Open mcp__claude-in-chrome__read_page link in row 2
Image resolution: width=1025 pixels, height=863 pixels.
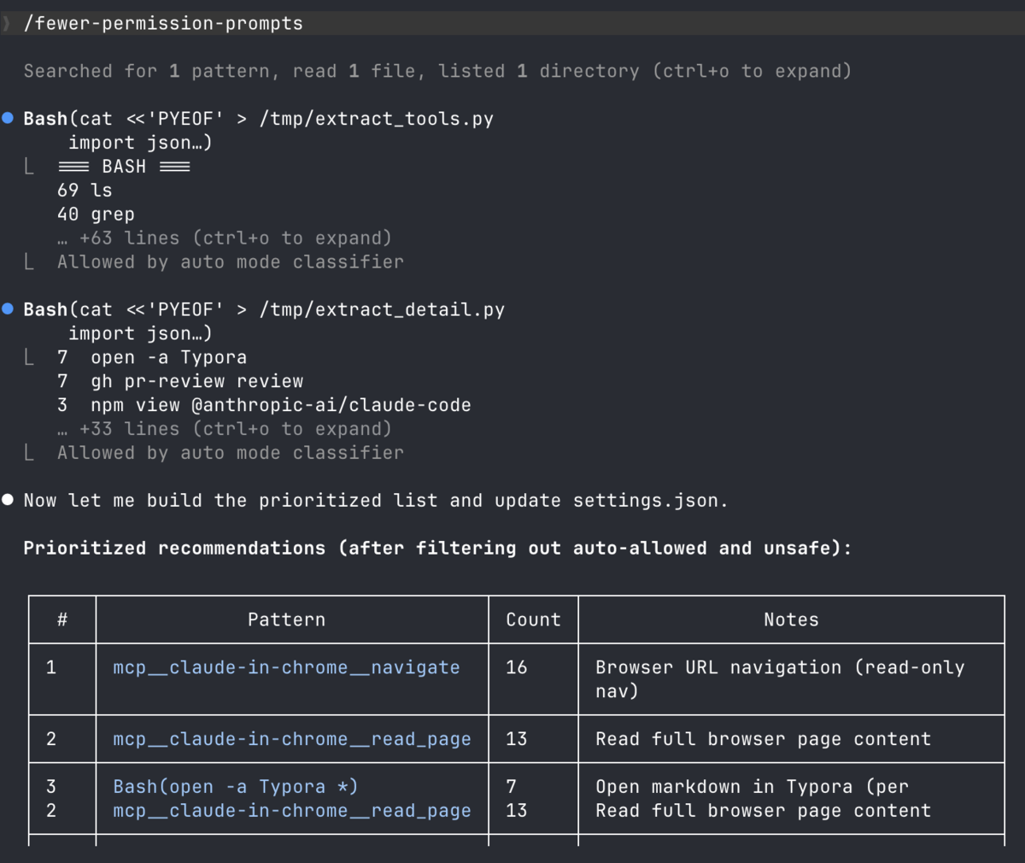tap(292, 739)
